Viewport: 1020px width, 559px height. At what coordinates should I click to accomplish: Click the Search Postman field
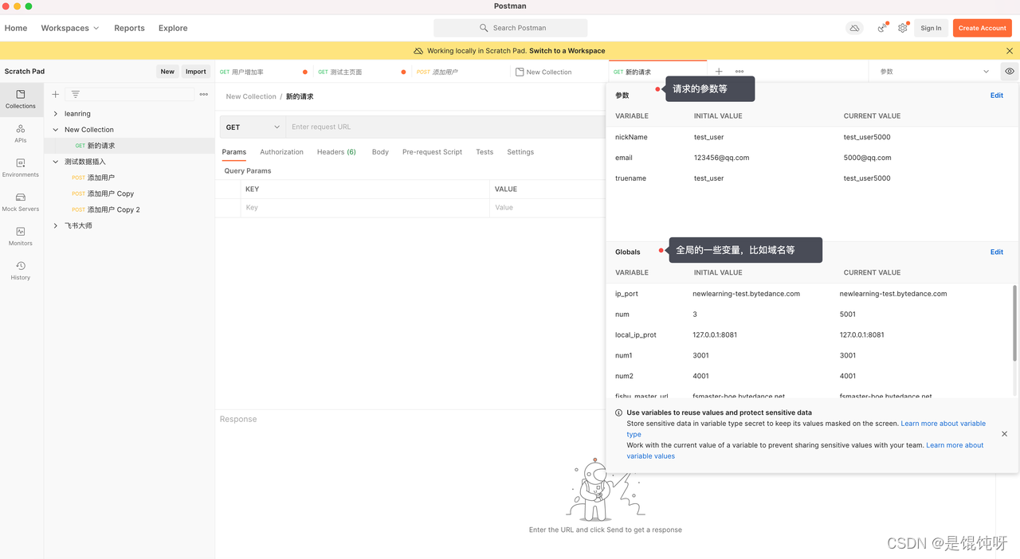coord(510,28)
